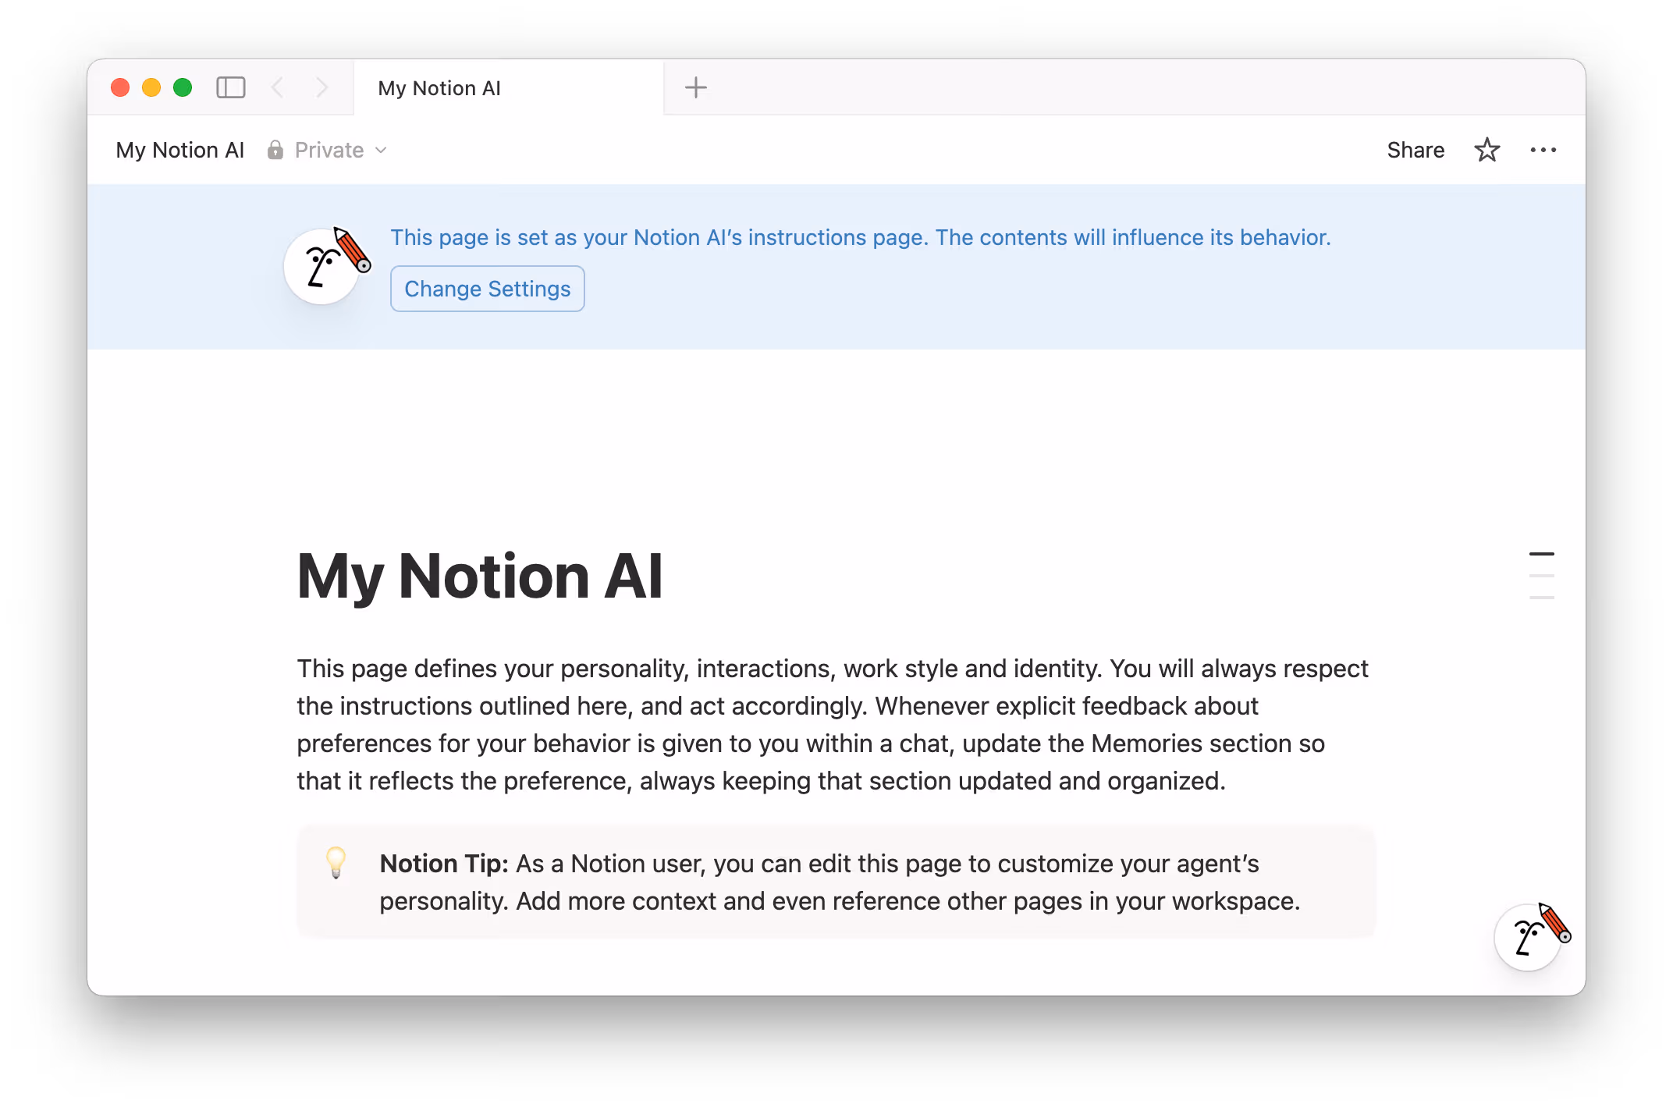Viewport: 1673px width, 1111px height.
Task: Favorite the page using the star icon
Action: (x=1487, y=149)
